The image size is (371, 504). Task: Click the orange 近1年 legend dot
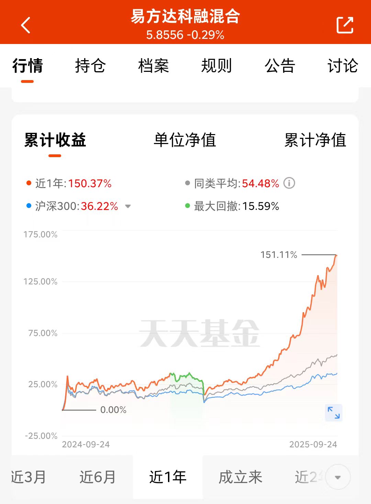(29, 183)
